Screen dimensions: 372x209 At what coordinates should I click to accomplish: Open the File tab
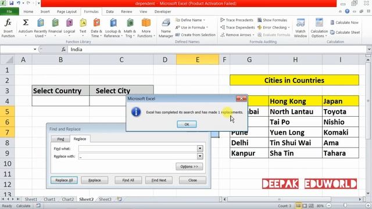(x=9, y=12)
